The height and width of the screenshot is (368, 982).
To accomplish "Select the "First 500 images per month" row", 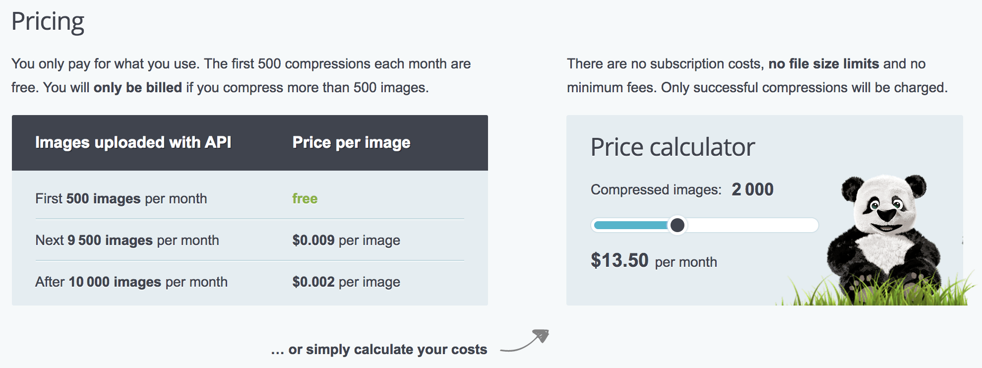I will 250,198.
